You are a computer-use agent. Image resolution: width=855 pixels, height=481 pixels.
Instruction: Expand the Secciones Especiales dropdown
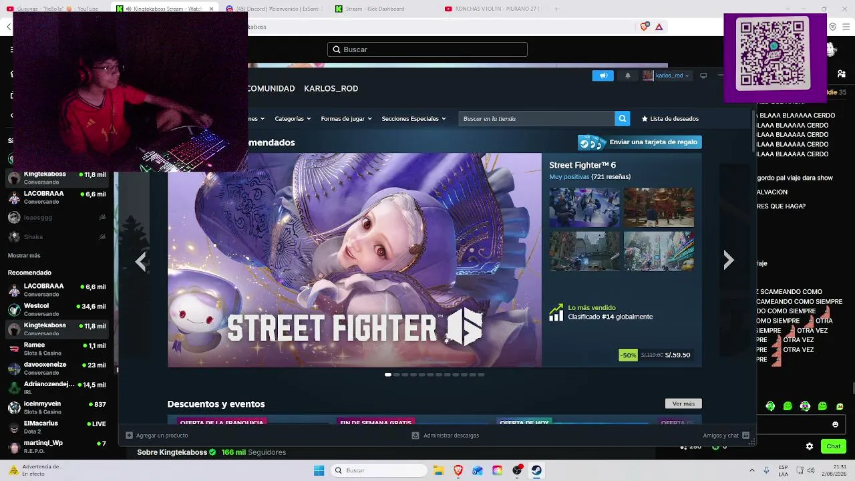(413, 119)
